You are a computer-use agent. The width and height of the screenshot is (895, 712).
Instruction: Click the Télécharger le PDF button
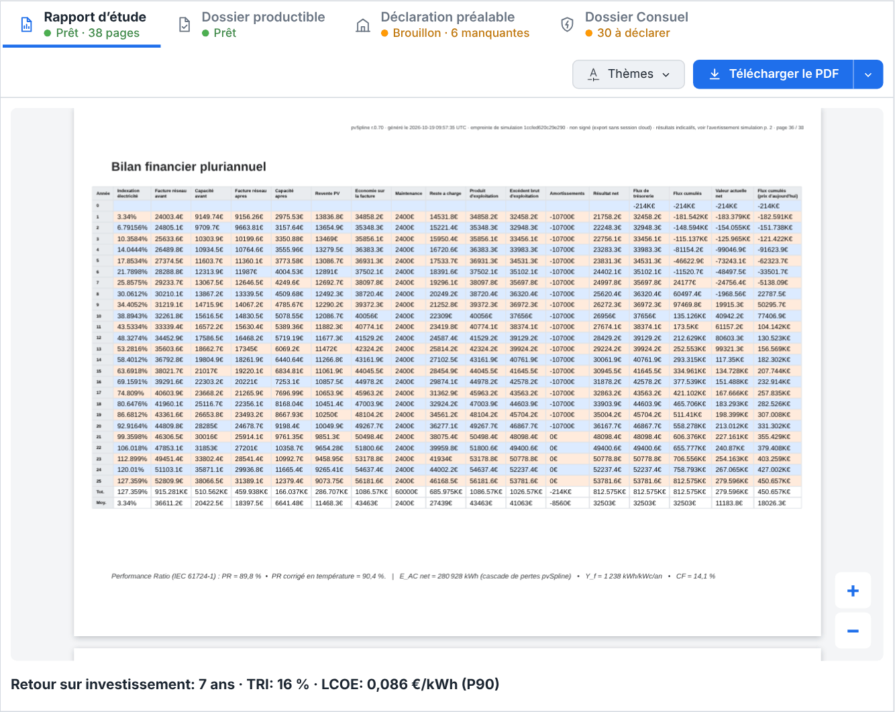tap(773, 74)
